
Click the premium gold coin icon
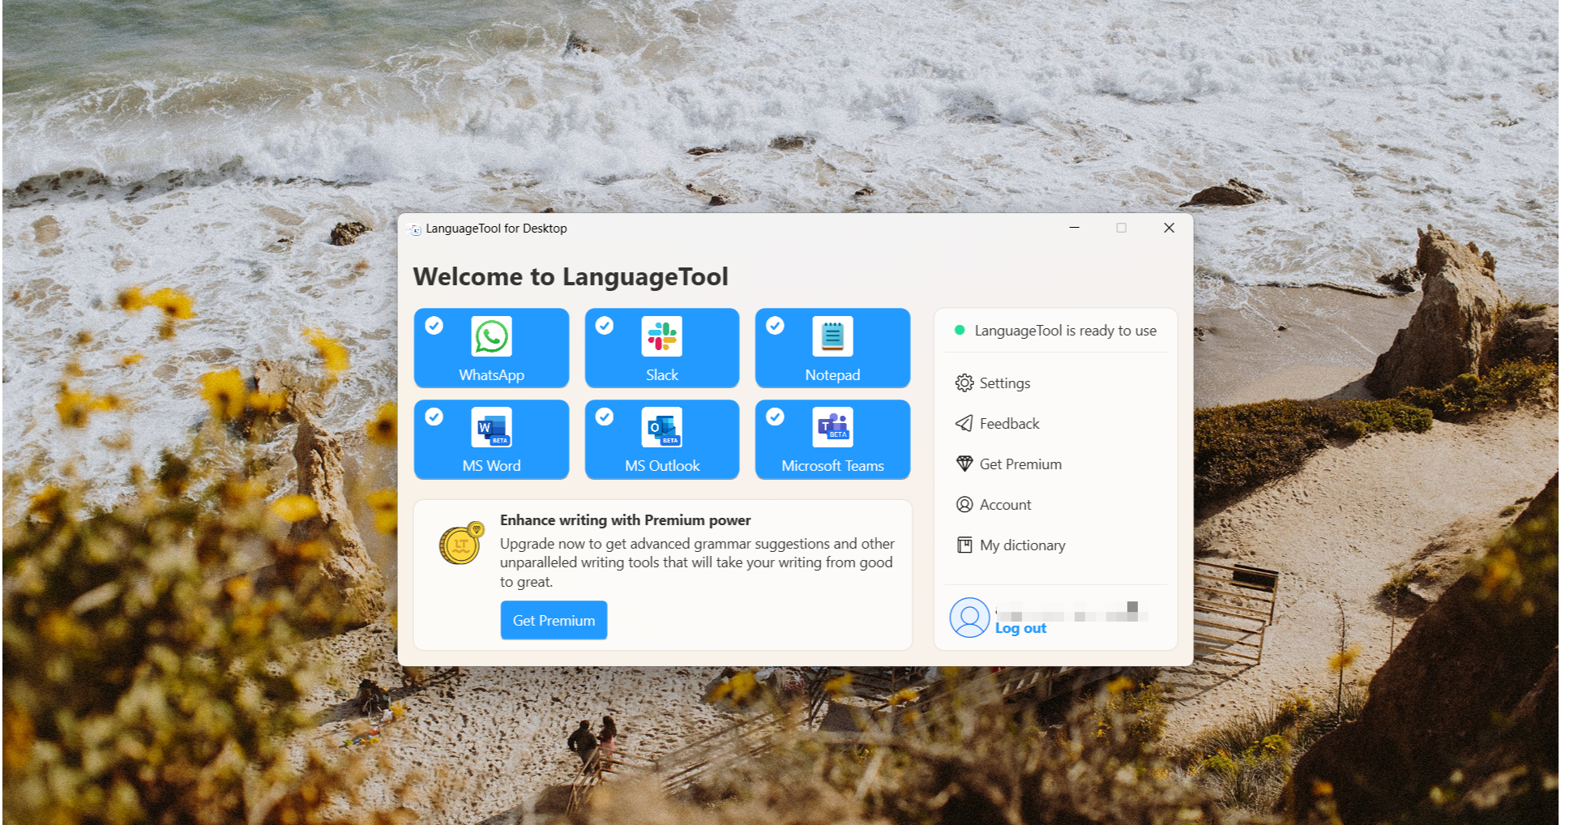pyautogui.click(x=461, y=544)
